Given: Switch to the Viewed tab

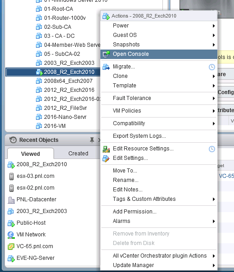Looking at the screenshot, I should click(31, 154).
